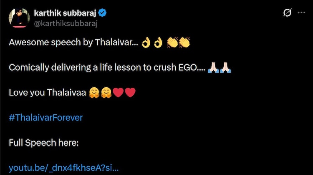The image size is (313, 175).
Task: Click the first folded hands emoji
Action: (213, 67)
